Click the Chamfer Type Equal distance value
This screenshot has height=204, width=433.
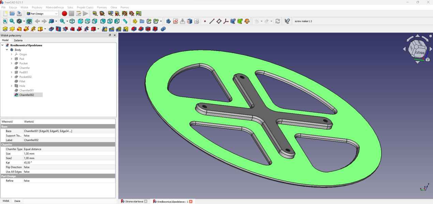pyautogui.click(x=69, y=149)
